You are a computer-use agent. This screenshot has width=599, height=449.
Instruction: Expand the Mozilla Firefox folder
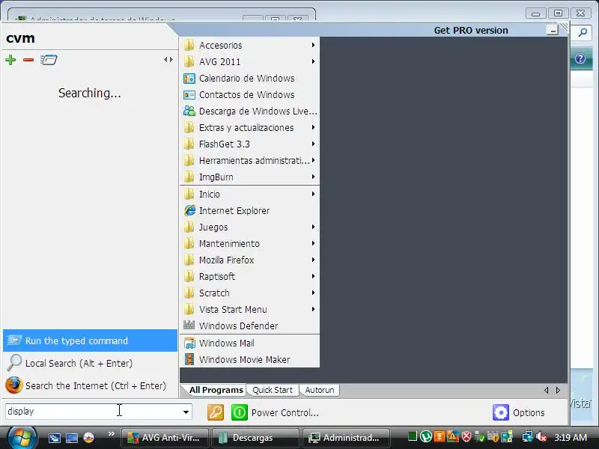pos(249,260)
